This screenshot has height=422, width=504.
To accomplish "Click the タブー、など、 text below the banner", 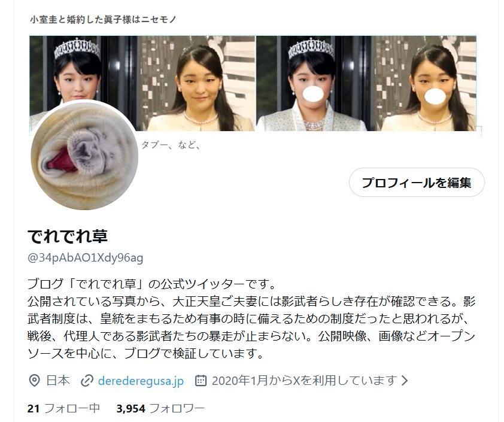I will coord(171,145).
